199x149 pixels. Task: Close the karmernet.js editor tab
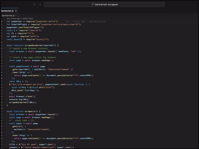click(16, 11)
